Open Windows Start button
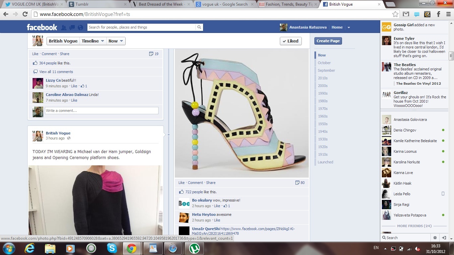454x255 pixels. [x=8, y=248]
